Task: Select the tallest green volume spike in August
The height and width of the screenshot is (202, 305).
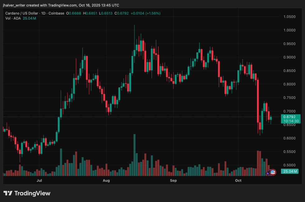Action: coord(134,154)
